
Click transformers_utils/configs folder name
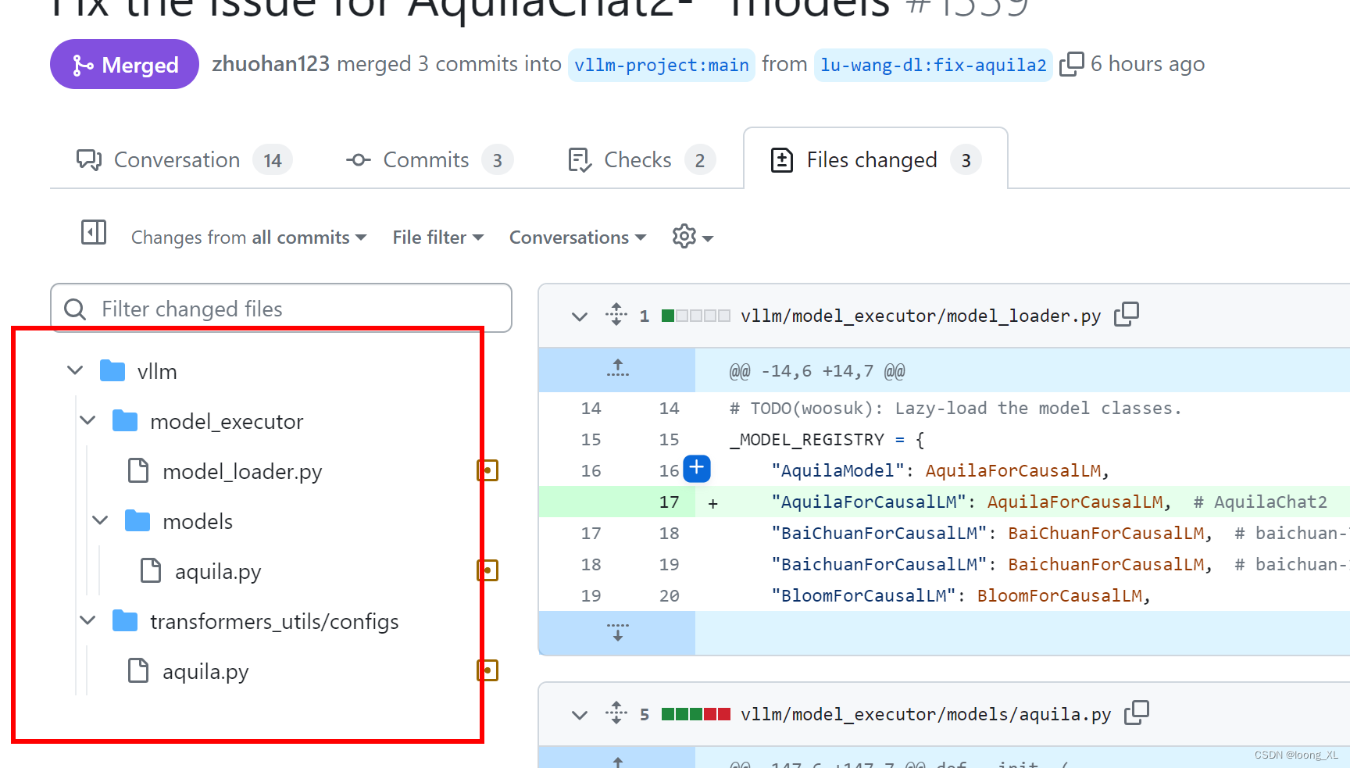tap(274, 621)
